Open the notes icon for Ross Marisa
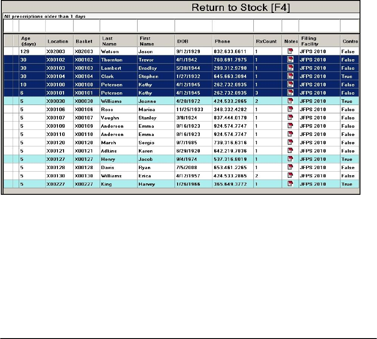Screen dimensions: 377x339 coord(290,109)
